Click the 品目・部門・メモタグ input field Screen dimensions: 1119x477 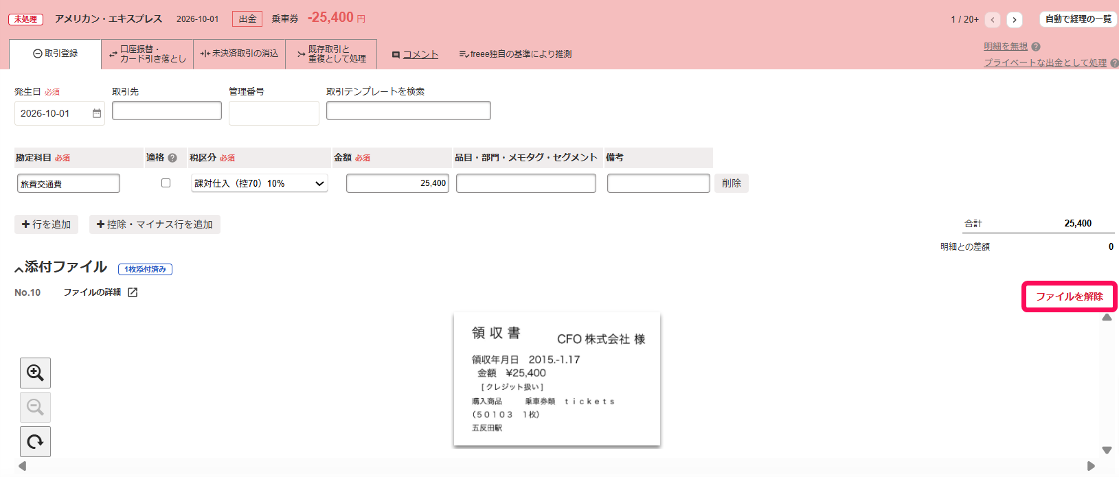(x=526, y=183)
